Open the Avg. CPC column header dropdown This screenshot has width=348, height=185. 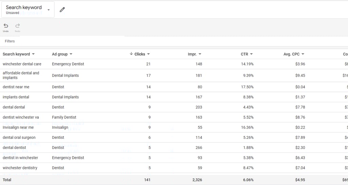pos(303,54)
